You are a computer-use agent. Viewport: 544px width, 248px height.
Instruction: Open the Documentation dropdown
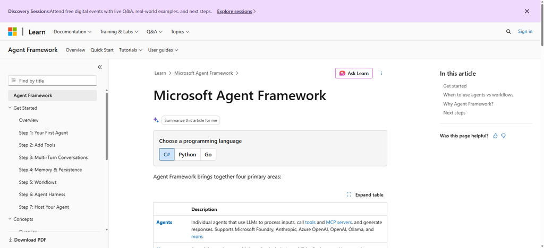click(x=72, y=31)
